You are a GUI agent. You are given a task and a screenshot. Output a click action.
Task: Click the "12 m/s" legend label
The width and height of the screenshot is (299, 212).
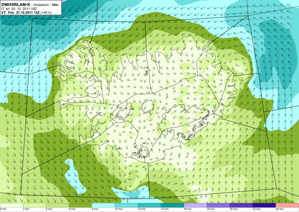(x=142, y=209)
